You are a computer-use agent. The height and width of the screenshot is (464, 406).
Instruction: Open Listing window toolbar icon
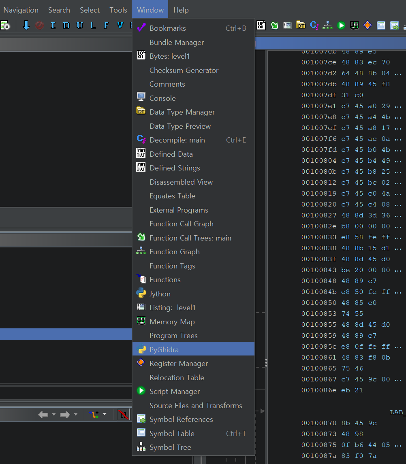click(287, 26)
